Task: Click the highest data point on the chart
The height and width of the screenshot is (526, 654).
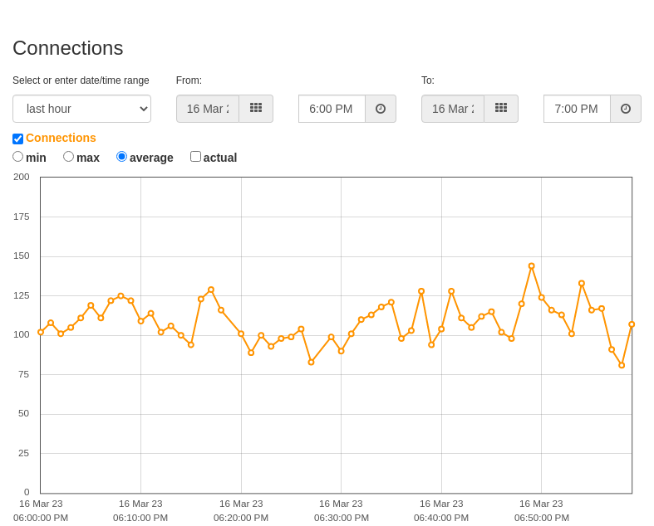Action: 531,266
